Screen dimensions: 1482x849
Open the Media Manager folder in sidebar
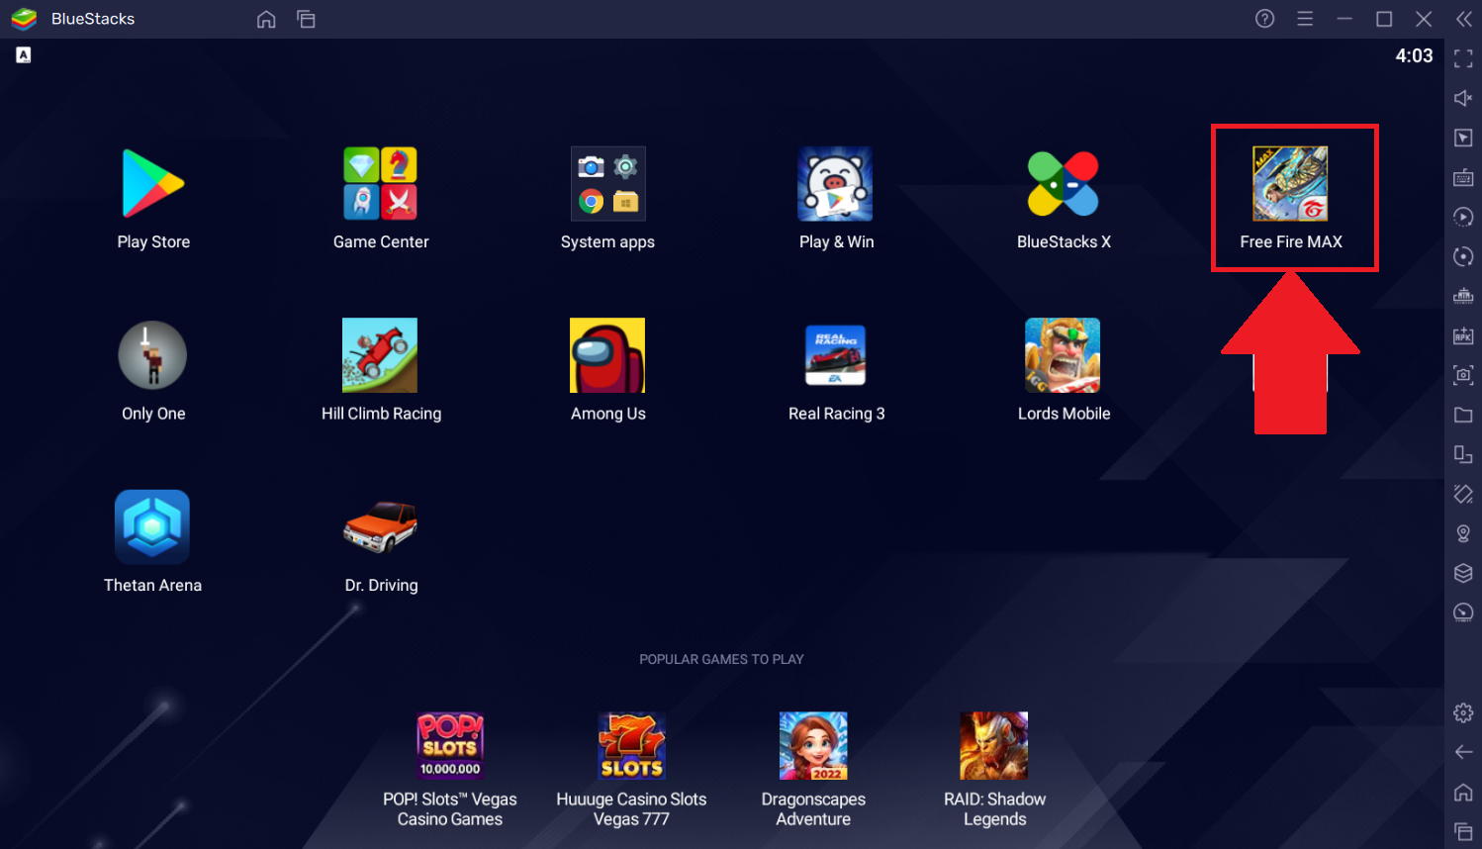1463,415
